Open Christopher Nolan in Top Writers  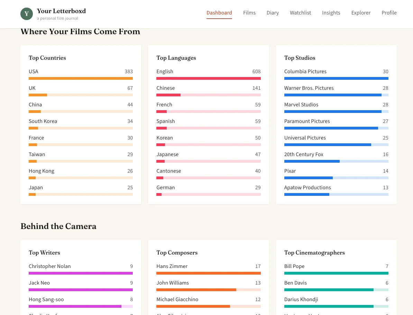tap(49, 266)
